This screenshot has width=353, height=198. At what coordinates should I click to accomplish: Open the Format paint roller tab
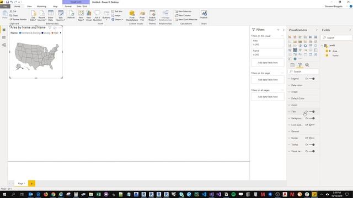pos(300,65)
